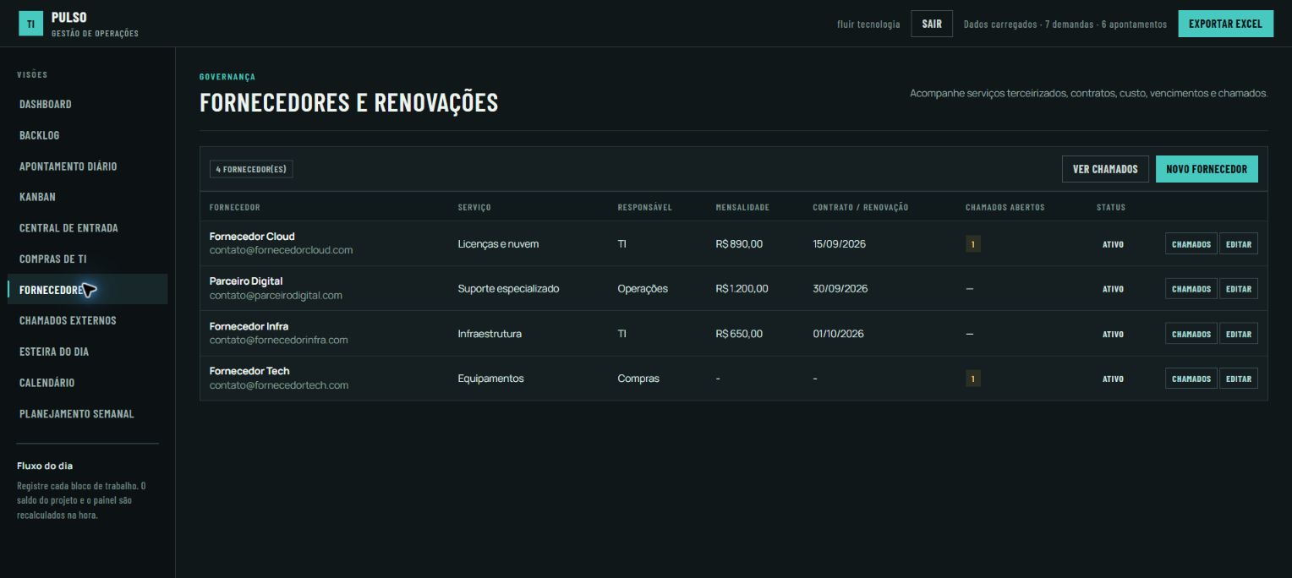The height and width of the screenshot is (578, 1292).
Task: Edit the Parceiro Digital row
Action: coord(1239,289)
